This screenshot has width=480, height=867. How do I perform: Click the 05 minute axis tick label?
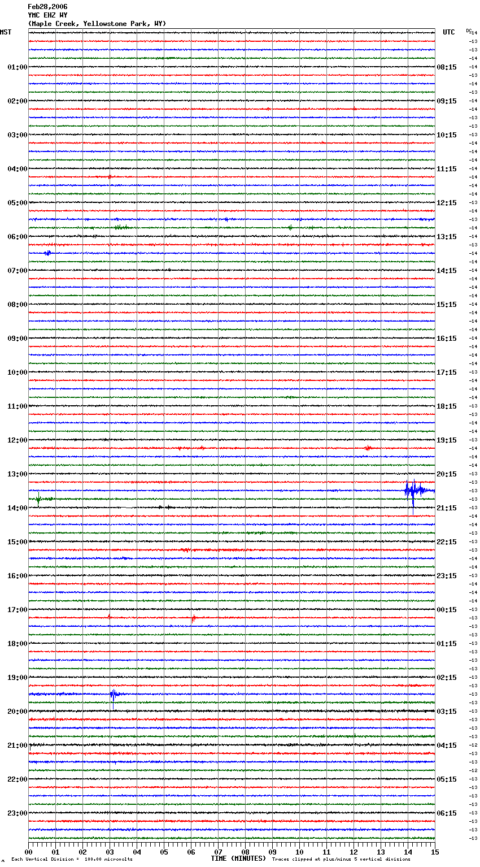164,852
